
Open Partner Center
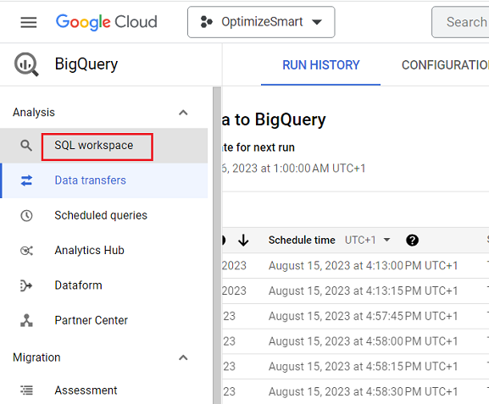pyautogui.click(x=104, y=320)
